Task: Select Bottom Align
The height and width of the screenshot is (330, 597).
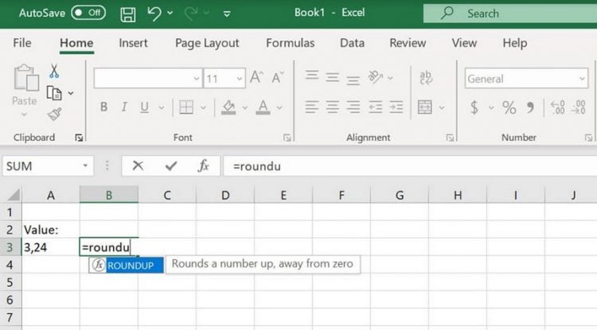Action: pos(353,80)
